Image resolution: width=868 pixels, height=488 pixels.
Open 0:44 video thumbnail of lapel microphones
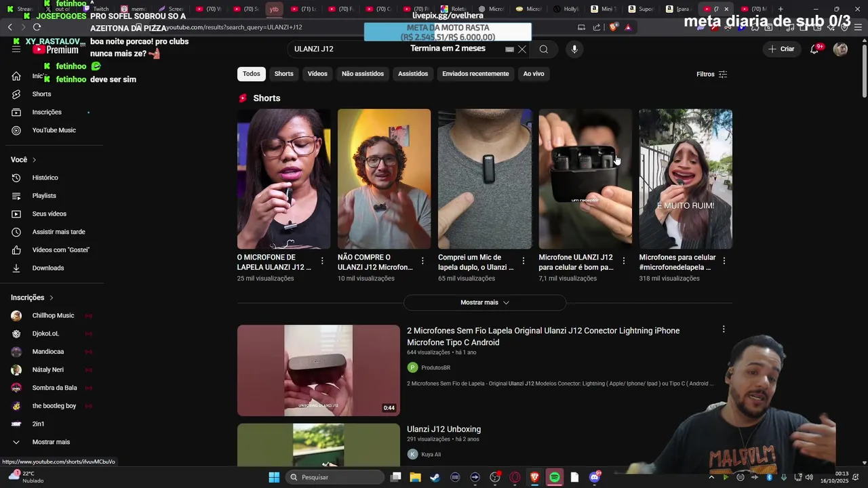(318, 370)
